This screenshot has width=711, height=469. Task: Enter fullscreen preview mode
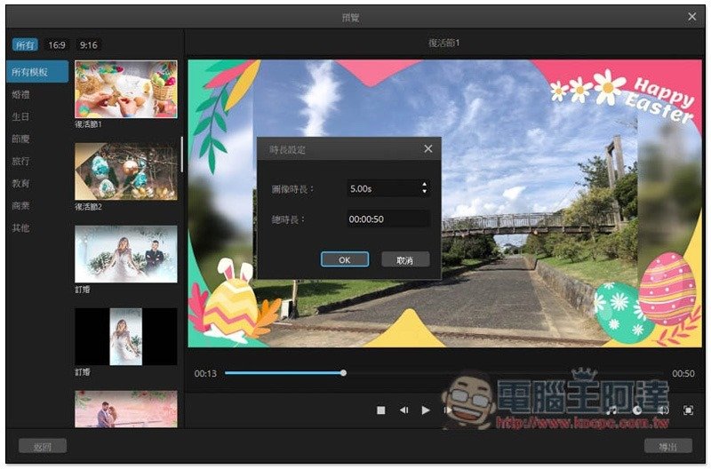(688, 410)
